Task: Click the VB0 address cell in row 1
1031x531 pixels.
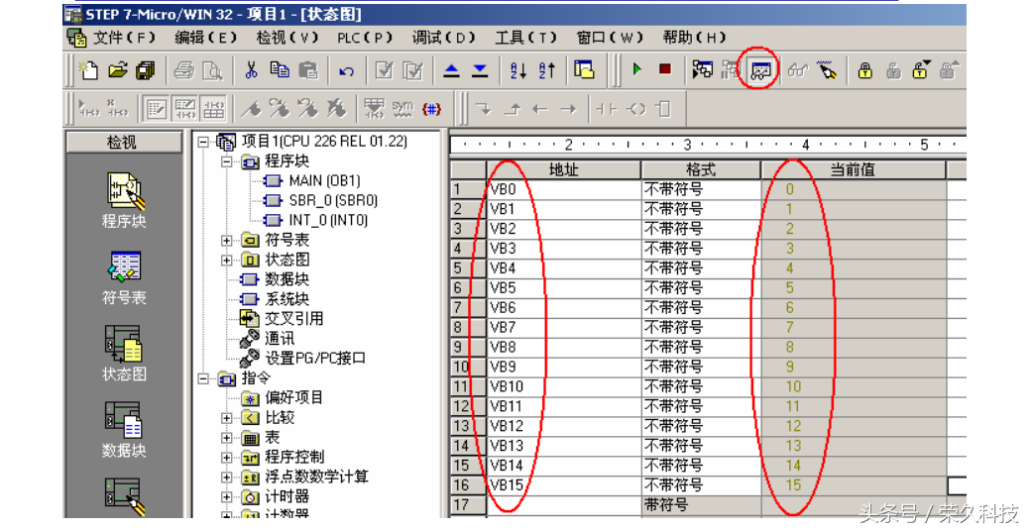Action: click(563, 189)
